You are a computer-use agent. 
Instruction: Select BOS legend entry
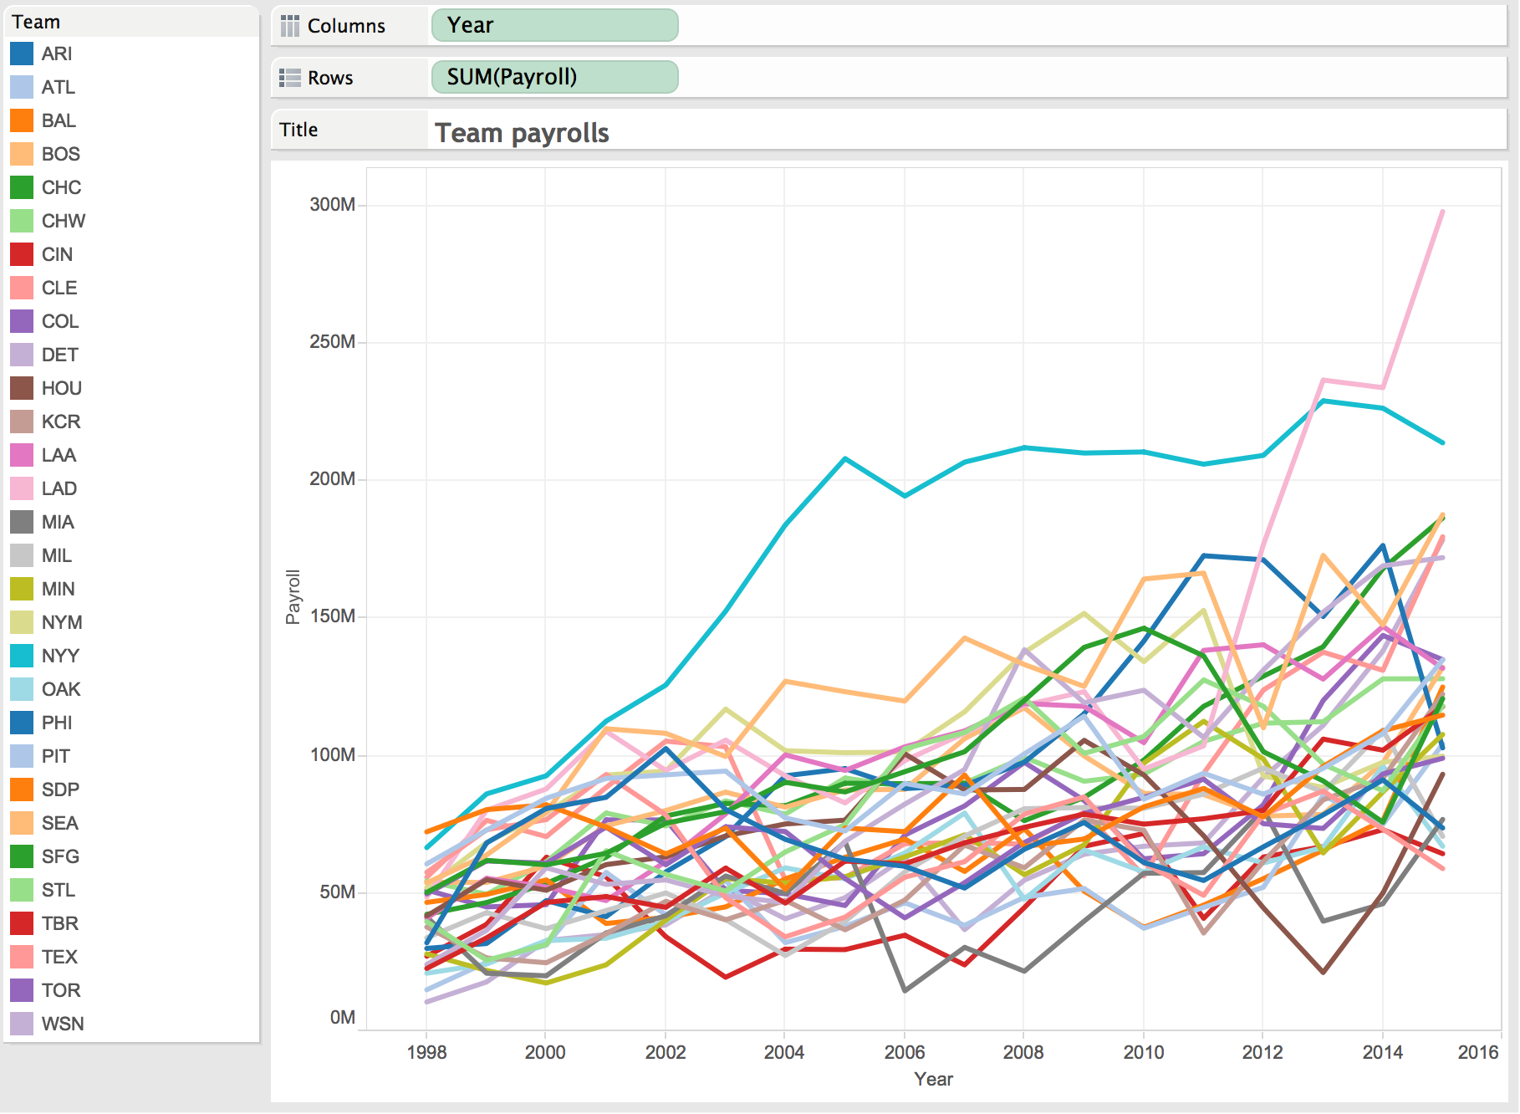click(61, 154)
